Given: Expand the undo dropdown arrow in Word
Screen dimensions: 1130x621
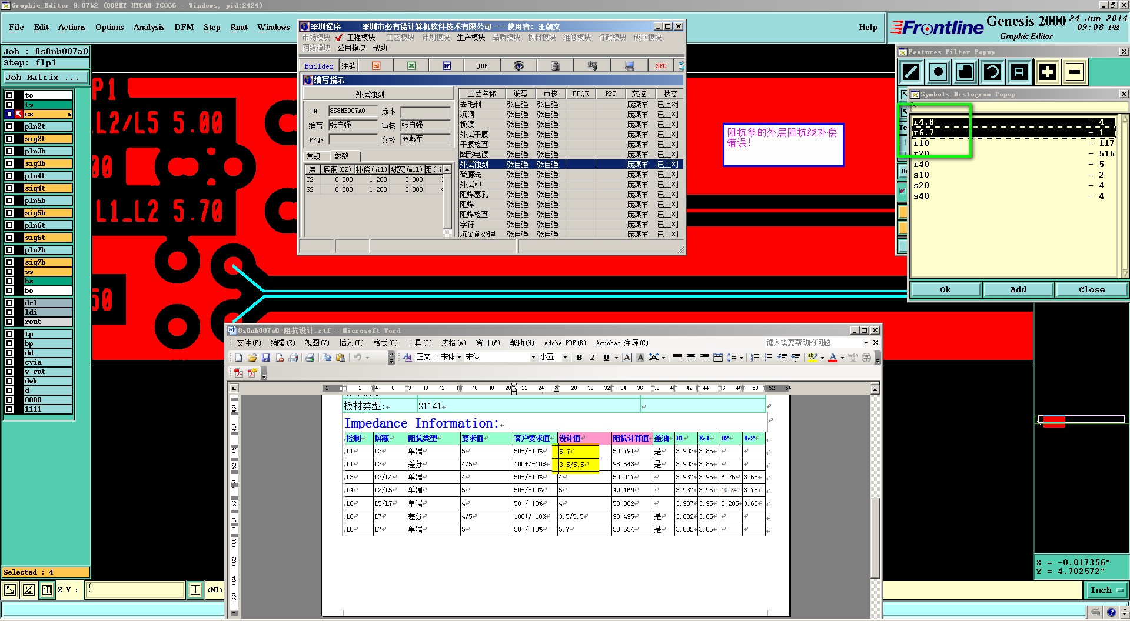Looking at the screenshot, I should click(x=367, y=358).
